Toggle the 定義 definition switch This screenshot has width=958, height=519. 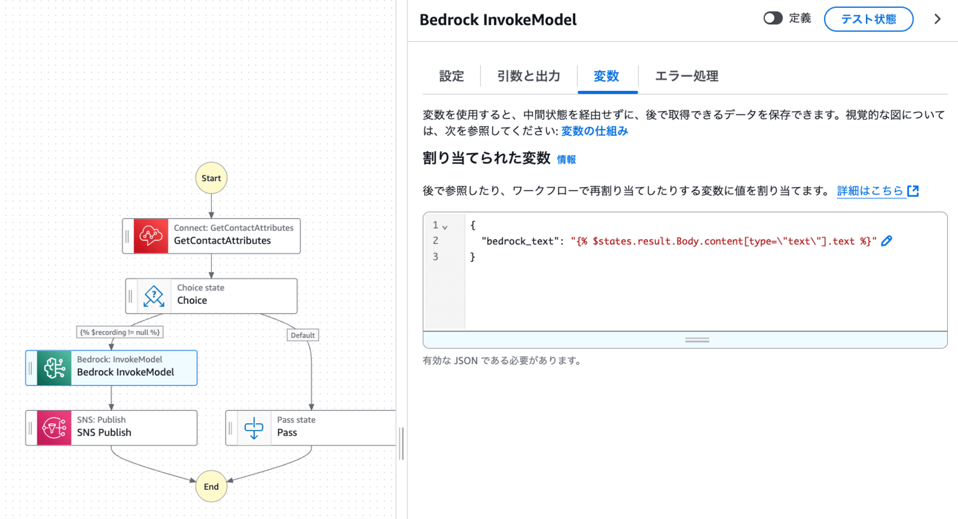(773, 19)
